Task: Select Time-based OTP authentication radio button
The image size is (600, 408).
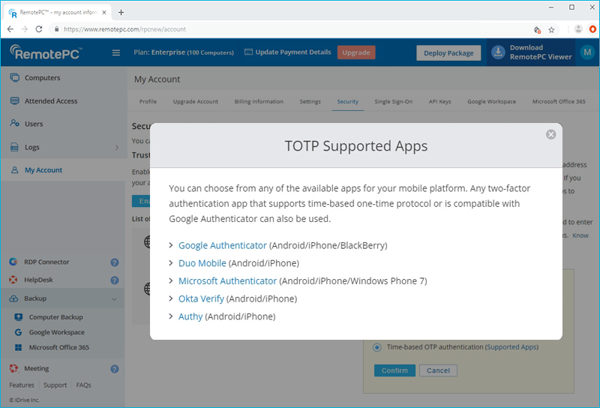Action: 376,347
